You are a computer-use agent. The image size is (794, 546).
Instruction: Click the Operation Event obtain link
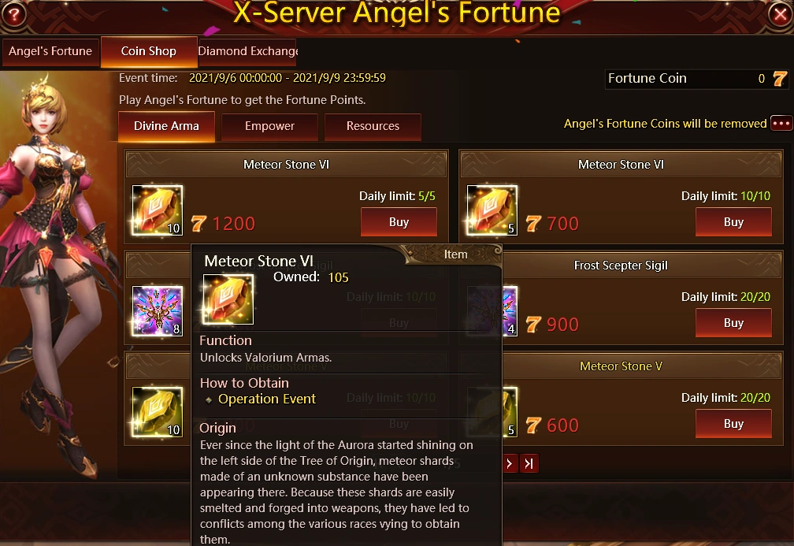[x=267, y=399]
